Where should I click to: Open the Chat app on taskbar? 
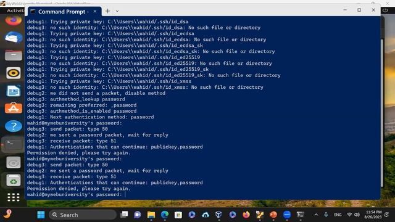point(138,215)
